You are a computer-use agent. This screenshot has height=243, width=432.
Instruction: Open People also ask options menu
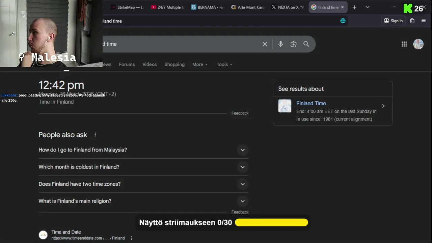(x=95, y=135)
